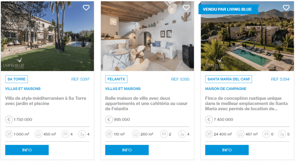Click the bathroom icon on the Felanitx card
295x161 pixels.
[182, 134]
